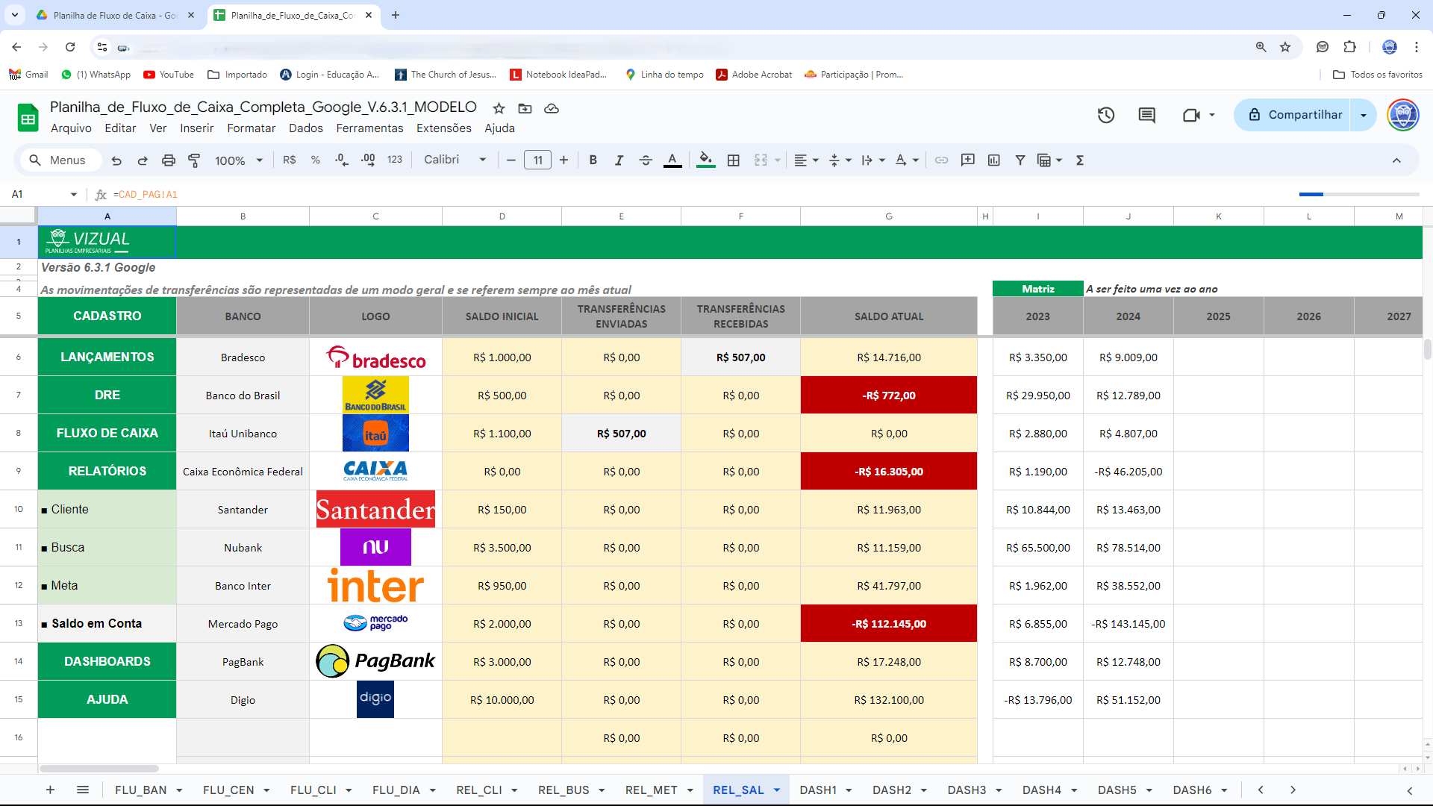
Task: Open the Extensões menu
Action: [x=443, y=128]
